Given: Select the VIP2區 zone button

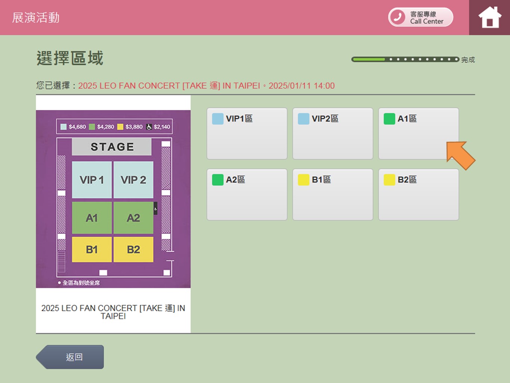Looking at the screenshot, I should 333,134.
